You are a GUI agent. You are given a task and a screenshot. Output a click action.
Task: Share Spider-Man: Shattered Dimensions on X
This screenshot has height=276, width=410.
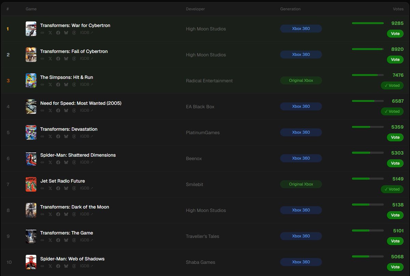50,162
